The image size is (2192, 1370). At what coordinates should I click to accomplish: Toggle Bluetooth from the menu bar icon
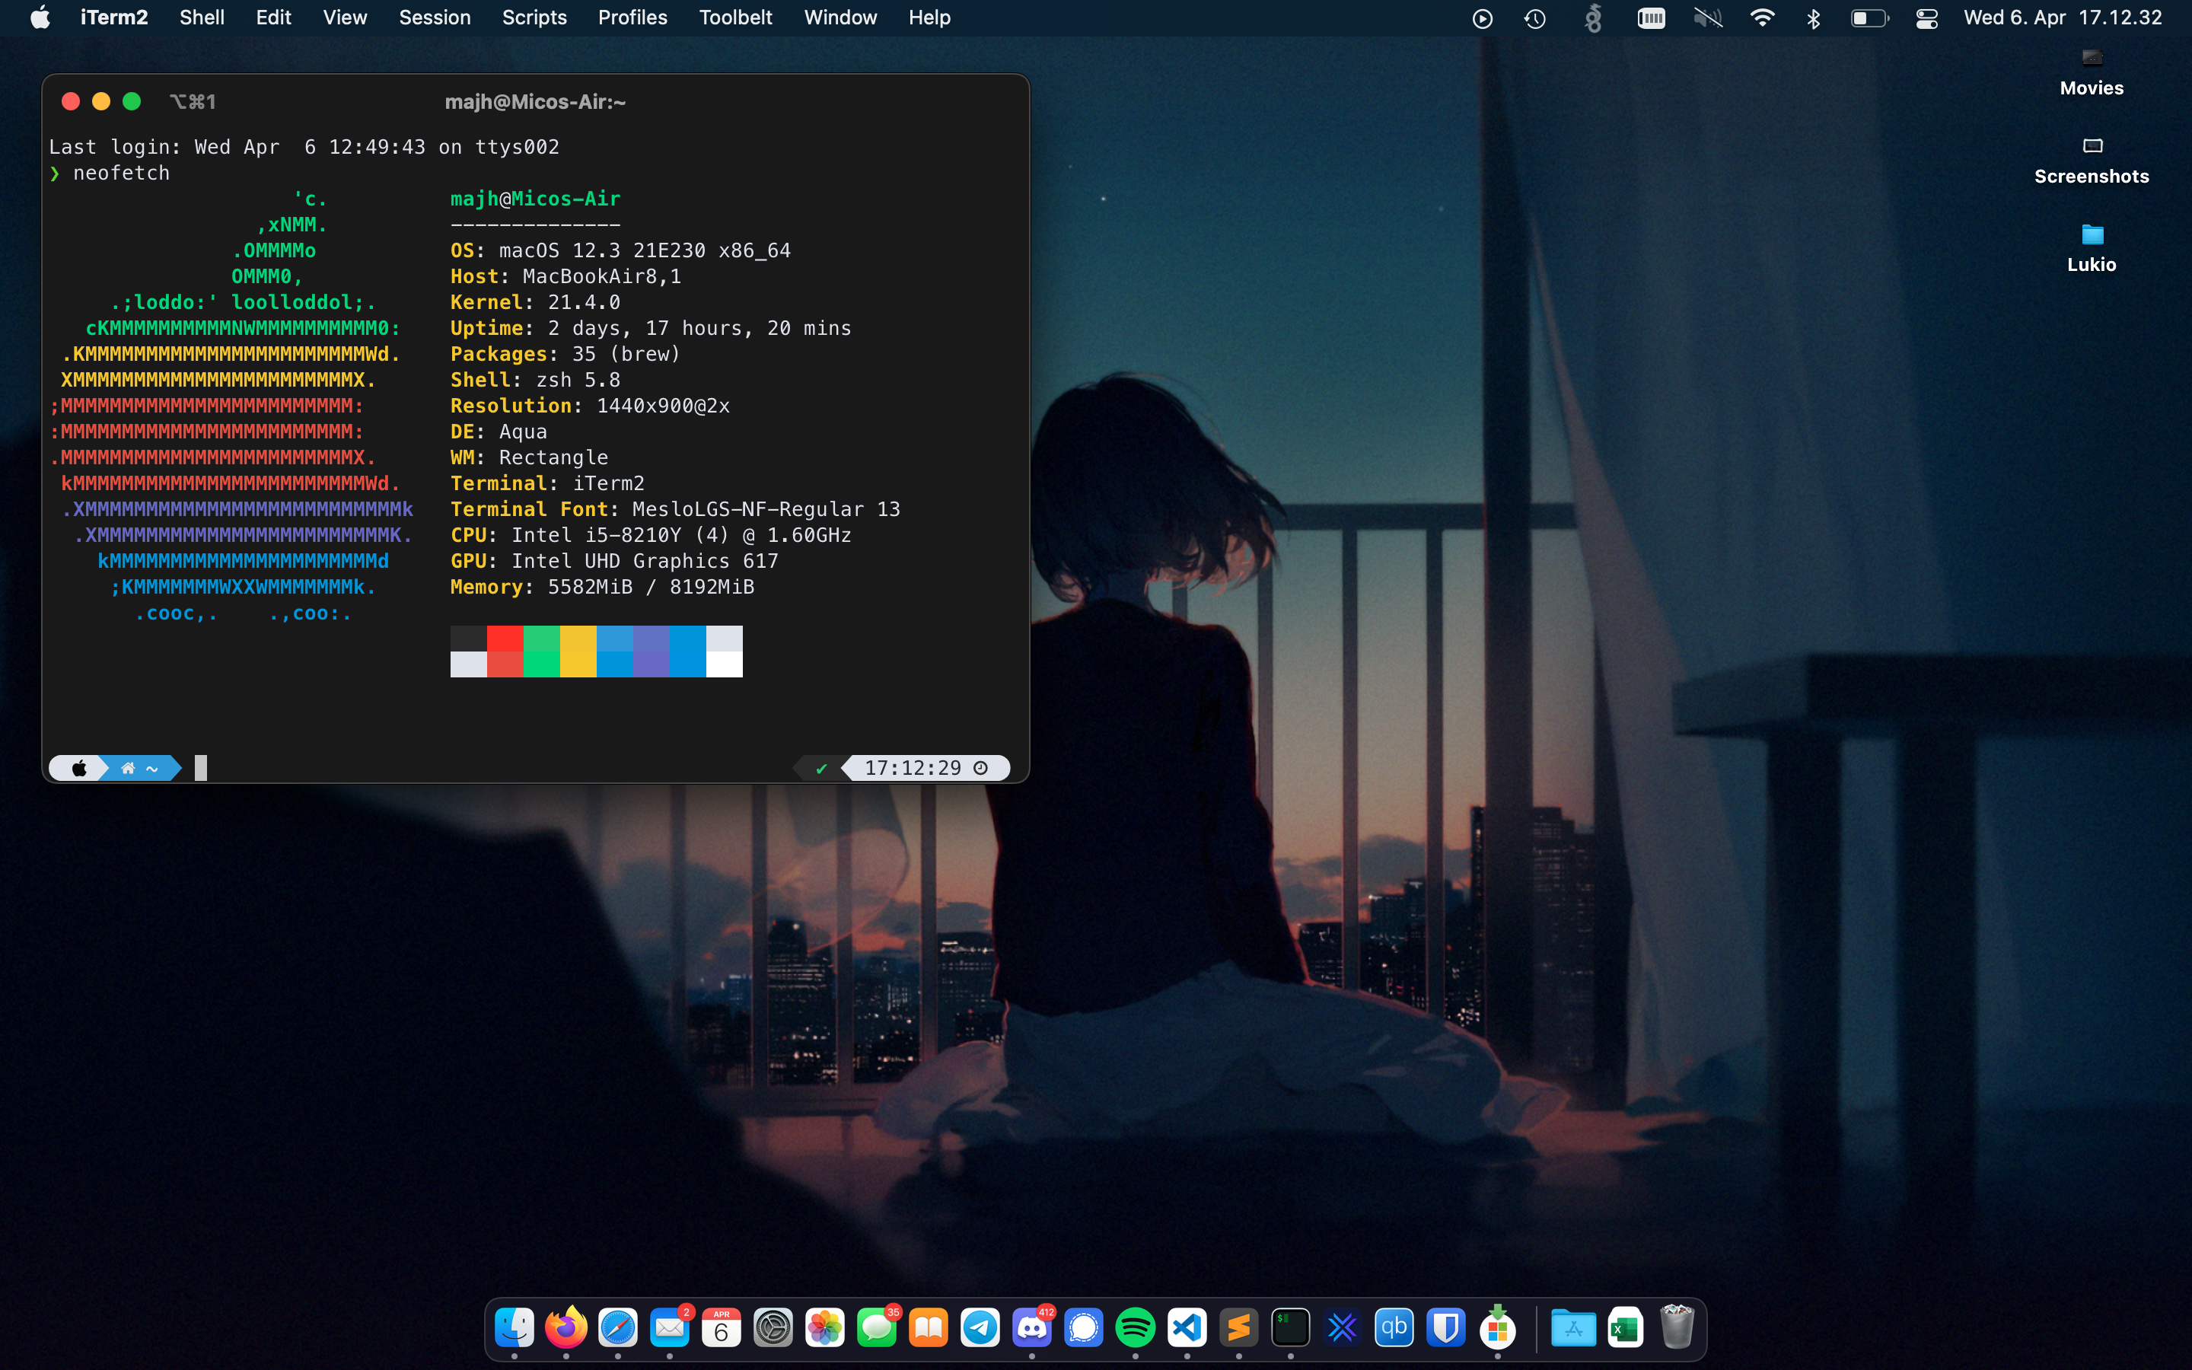click(x=1814, y=18)
